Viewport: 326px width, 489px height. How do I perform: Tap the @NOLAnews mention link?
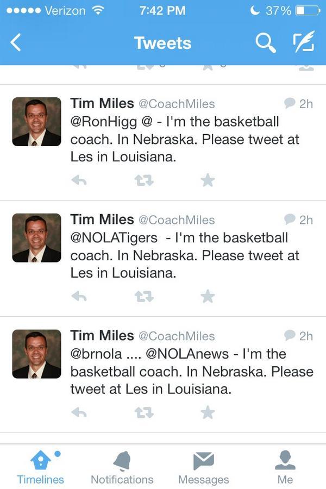(x=185, y=354)
